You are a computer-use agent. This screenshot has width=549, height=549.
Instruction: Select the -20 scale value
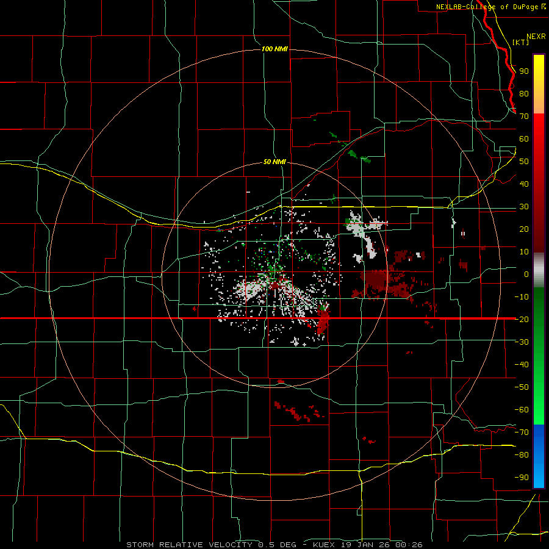[x=522, y=319]
